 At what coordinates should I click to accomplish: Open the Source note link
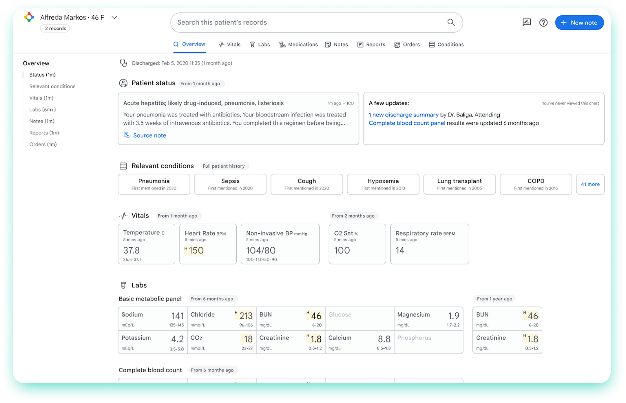[x=149, y=135]
